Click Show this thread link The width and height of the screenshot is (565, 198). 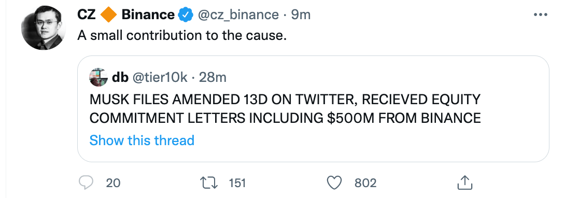142,140
